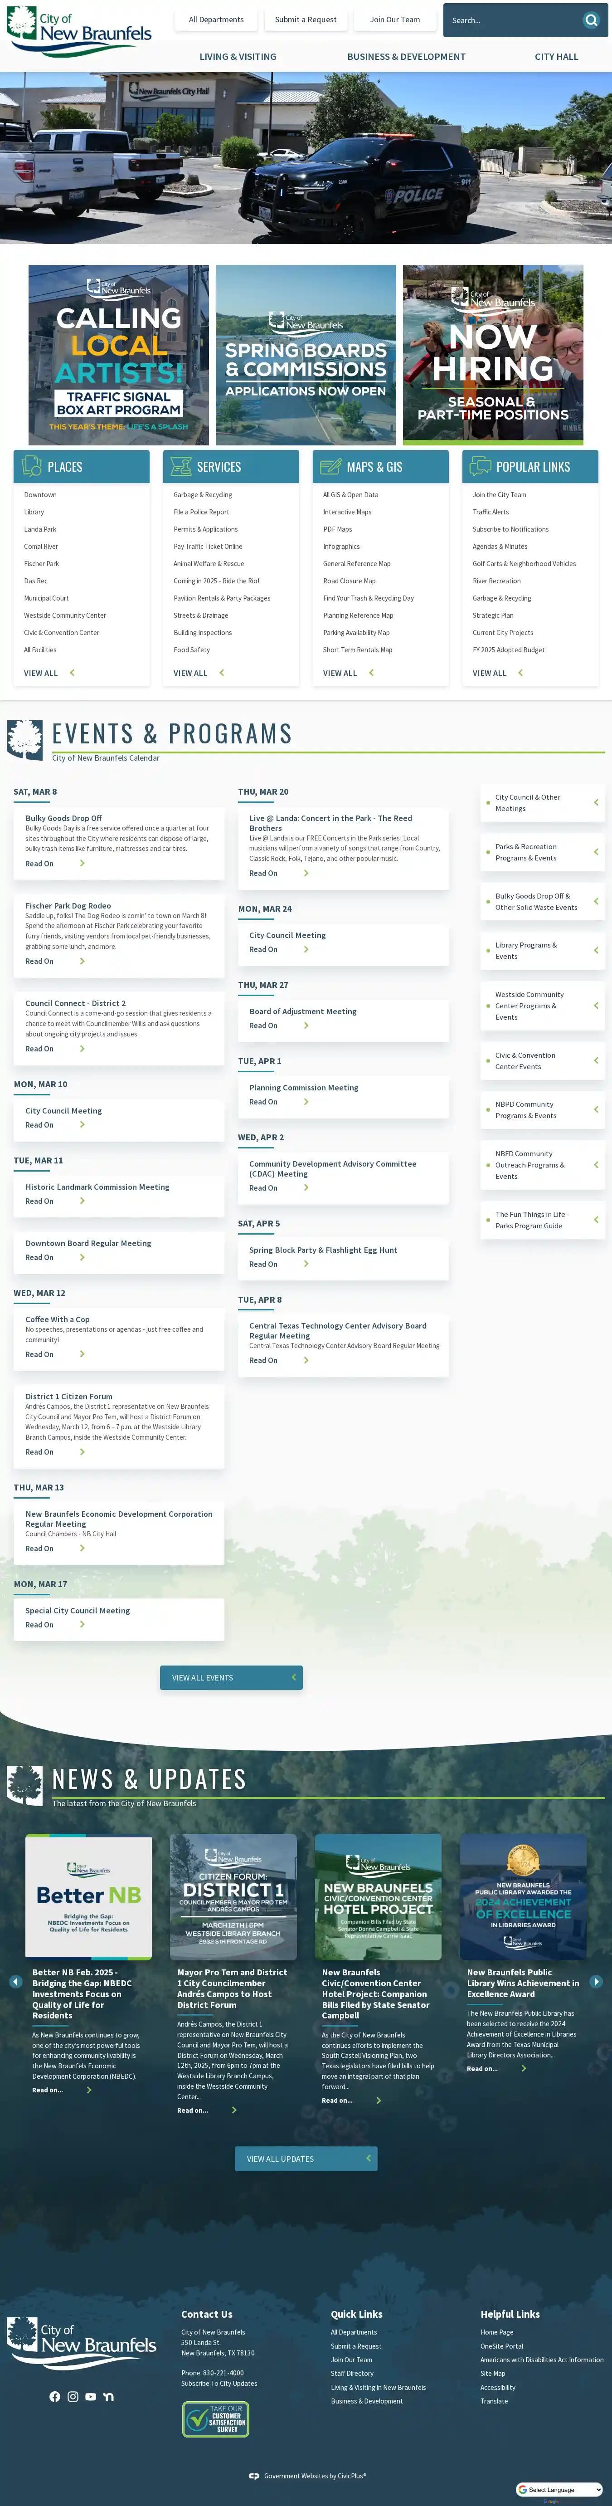Click the Customer Satisfaction Survey badge

pyautogui.click(x=215, y=2418)
